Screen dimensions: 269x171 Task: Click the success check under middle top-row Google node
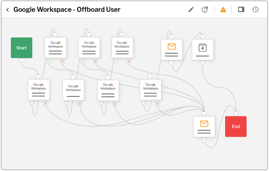[83, 61]
